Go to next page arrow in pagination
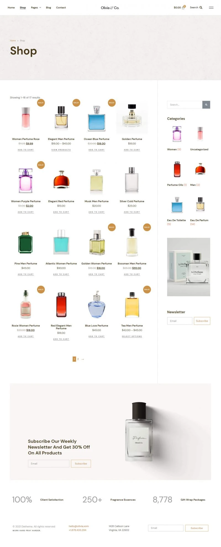This screenshot has width=221, height=547. [x=83, y=359]
